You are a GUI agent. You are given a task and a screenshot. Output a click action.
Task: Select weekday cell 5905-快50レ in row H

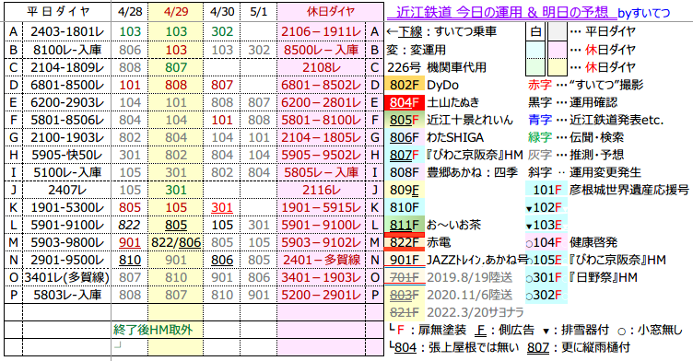[66, 155]
